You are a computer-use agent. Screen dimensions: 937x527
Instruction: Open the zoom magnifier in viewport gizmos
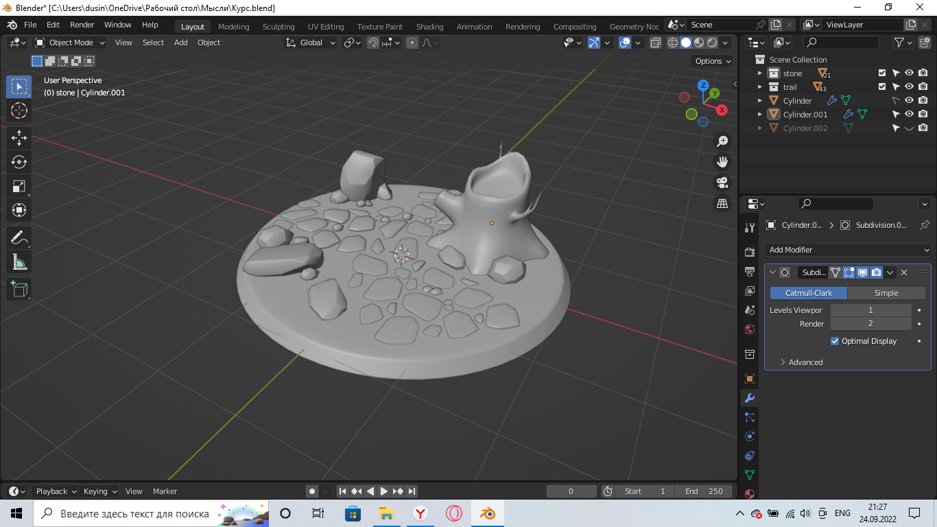pos(722,140)
